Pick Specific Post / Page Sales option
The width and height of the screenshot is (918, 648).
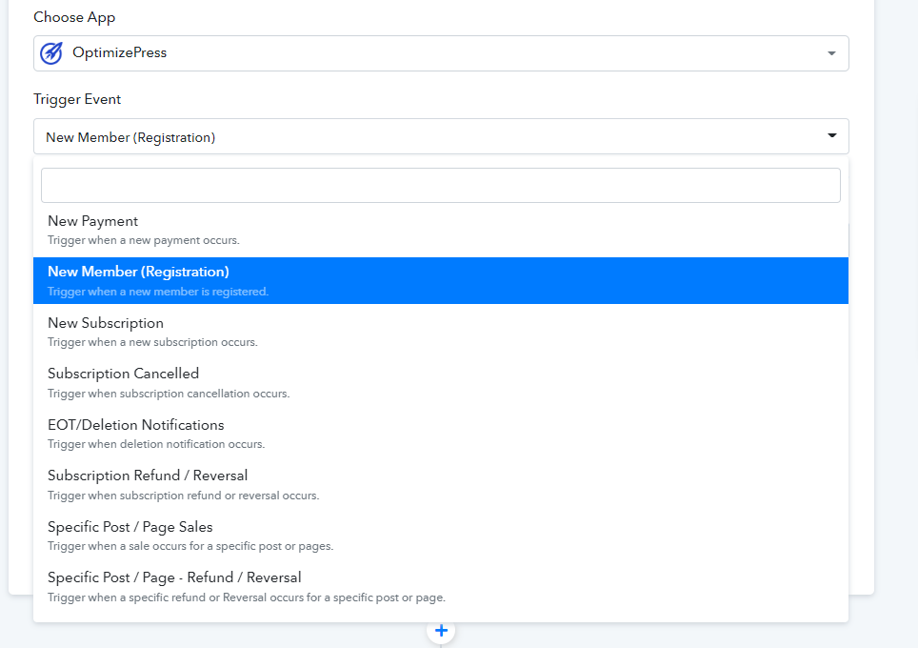tap(440, 536)
